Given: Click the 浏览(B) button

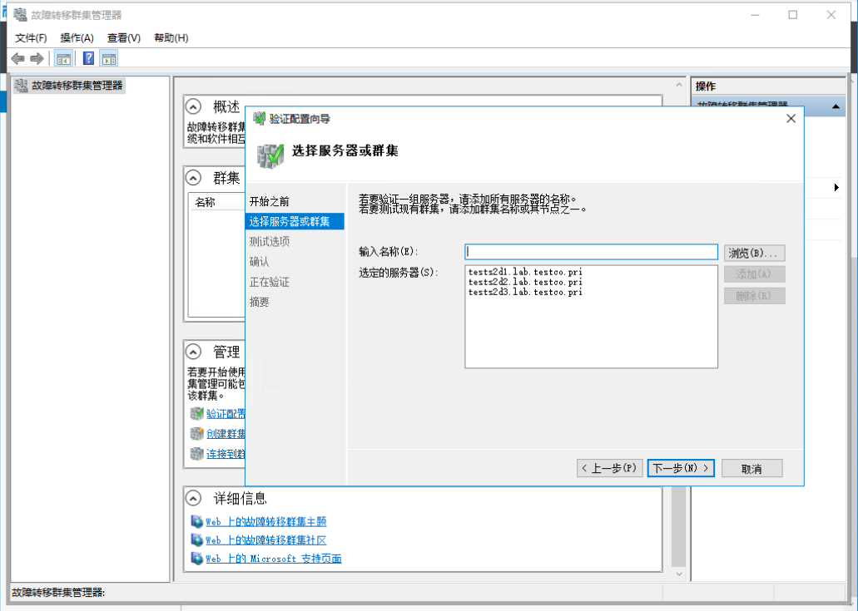Looking at the screenshot, I should [x=753, y=251].
